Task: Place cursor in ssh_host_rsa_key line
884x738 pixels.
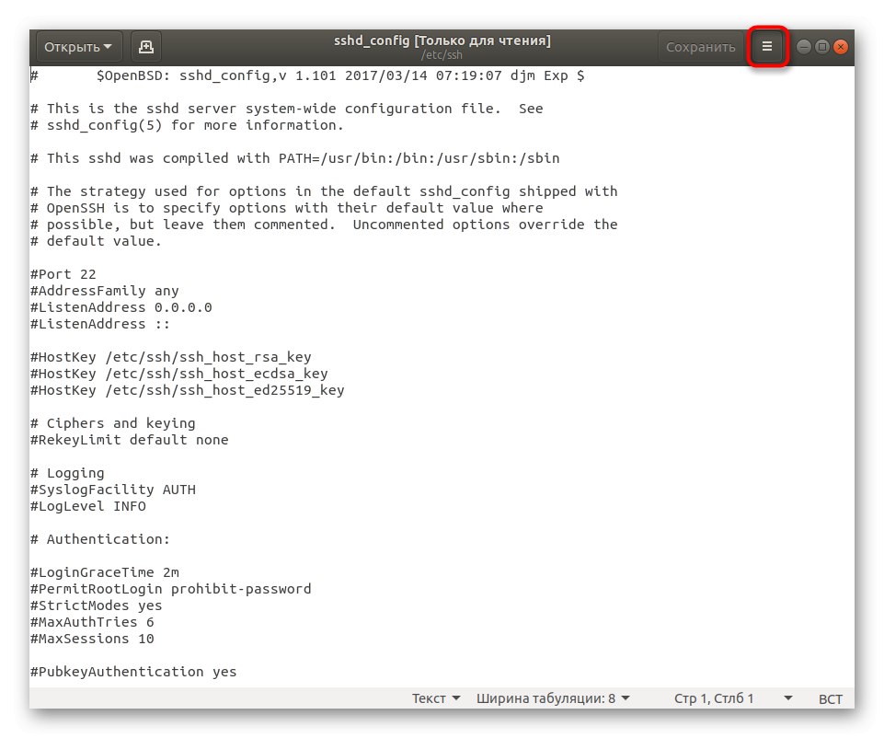Action: pyautogui.click(x=171, y=357)
